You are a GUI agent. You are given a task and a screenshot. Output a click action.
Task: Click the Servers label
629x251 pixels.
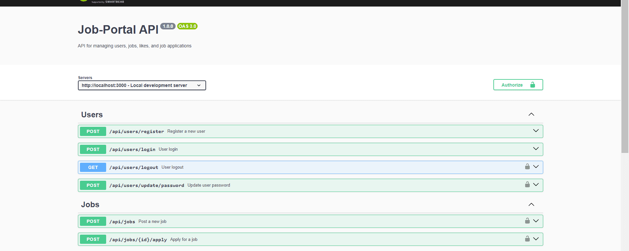[x=85, y=78]
